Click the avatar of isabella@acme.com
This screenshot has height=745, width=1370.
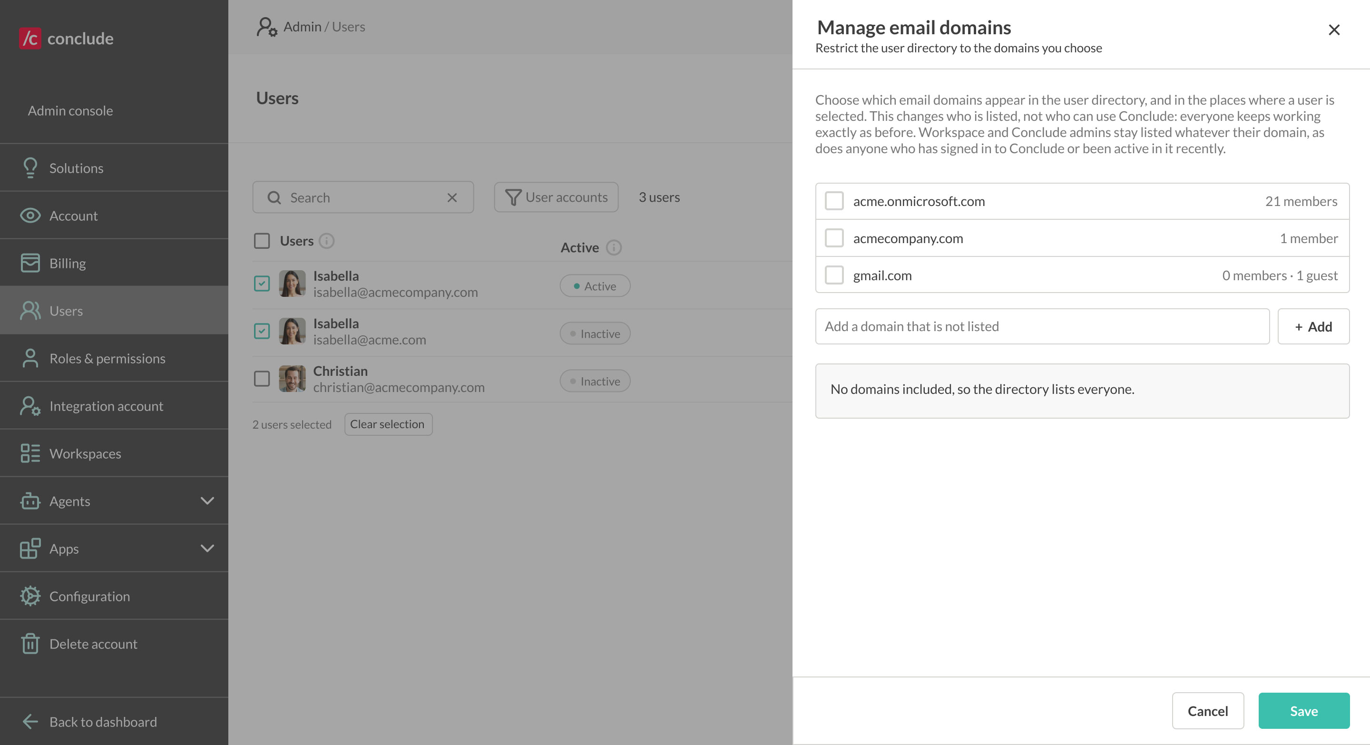(x=292, y=331)
